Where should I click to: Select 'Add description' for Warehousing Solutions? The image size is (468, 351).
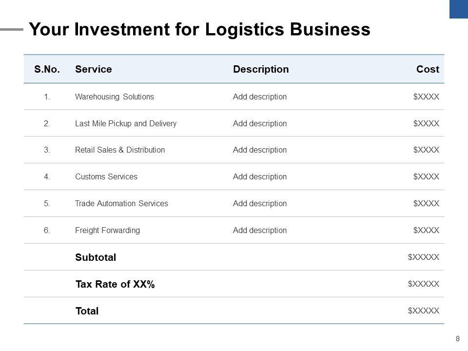[260, 97]
